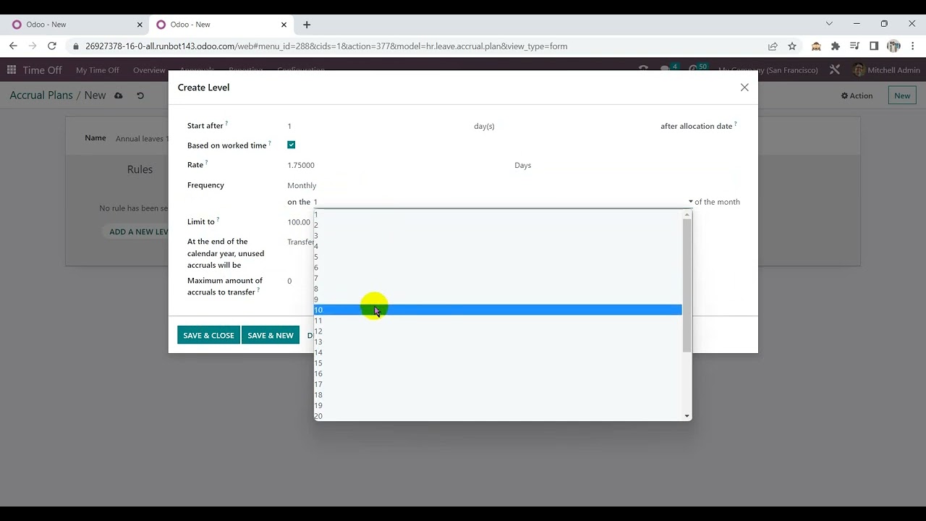
Task: Open Chrome tab search chevron
Action: 829,24
